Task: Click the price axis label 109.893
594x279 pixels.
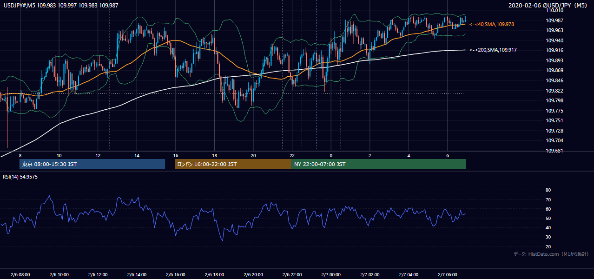Action: coord(554,60)
